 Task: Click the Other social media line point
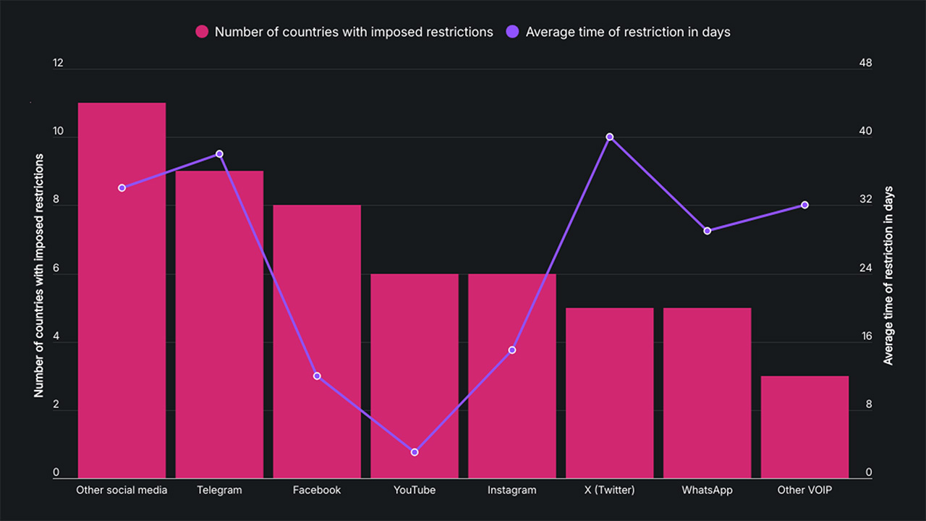[x=122, y=188]
